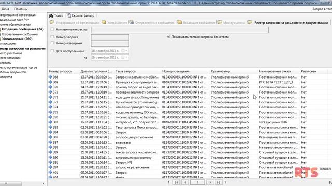Focus the Номер извещения text field
The height and width of the screenshot is (186, 332).
tap(110, 43)
